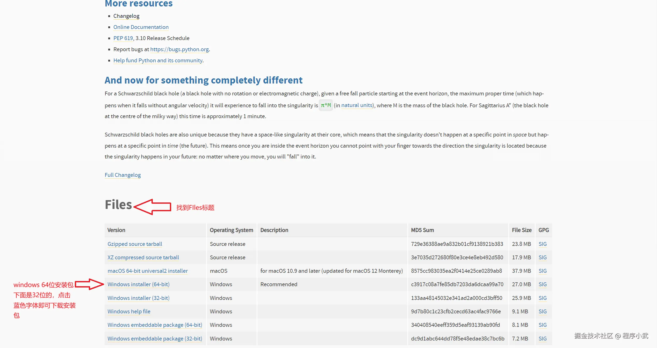The image size is (657, 348).
Task: Open the natural units link
Action: coord(357,105)
